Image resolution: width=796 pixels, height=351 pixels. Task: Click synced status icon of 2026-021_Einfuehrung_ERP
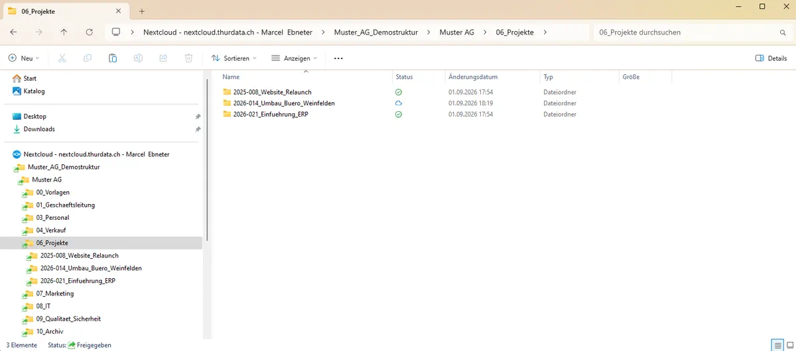click(399, 115)
